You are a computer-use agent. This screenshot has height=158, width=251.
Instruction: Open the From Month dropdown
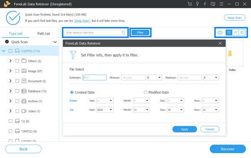click(141, 100)
